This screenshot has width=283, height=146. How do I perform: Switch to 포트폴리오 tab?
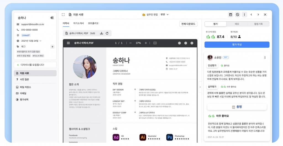click(x=93, y=23)
